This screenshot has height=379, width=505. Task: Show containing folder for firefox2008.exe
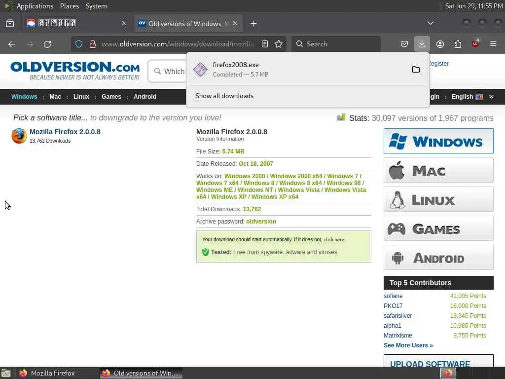click(416, 69)
